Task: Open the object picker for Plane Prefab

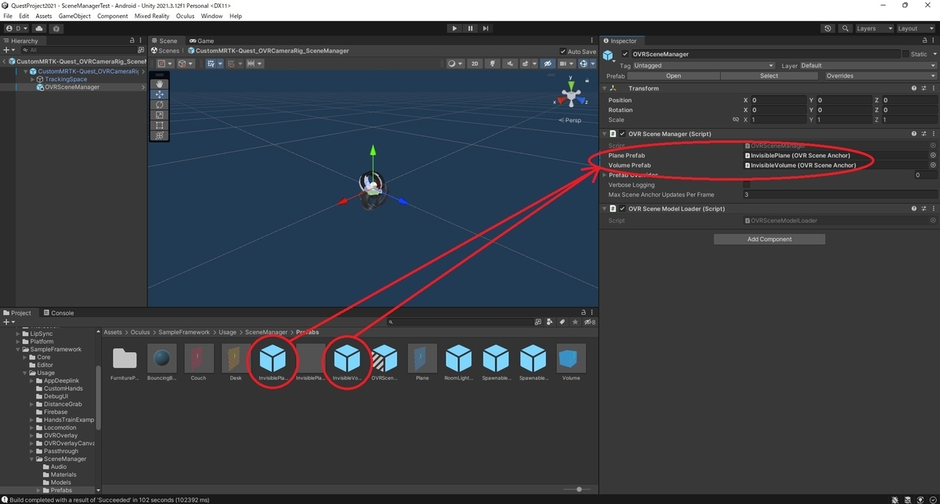Action: click(x=933, y=156)
